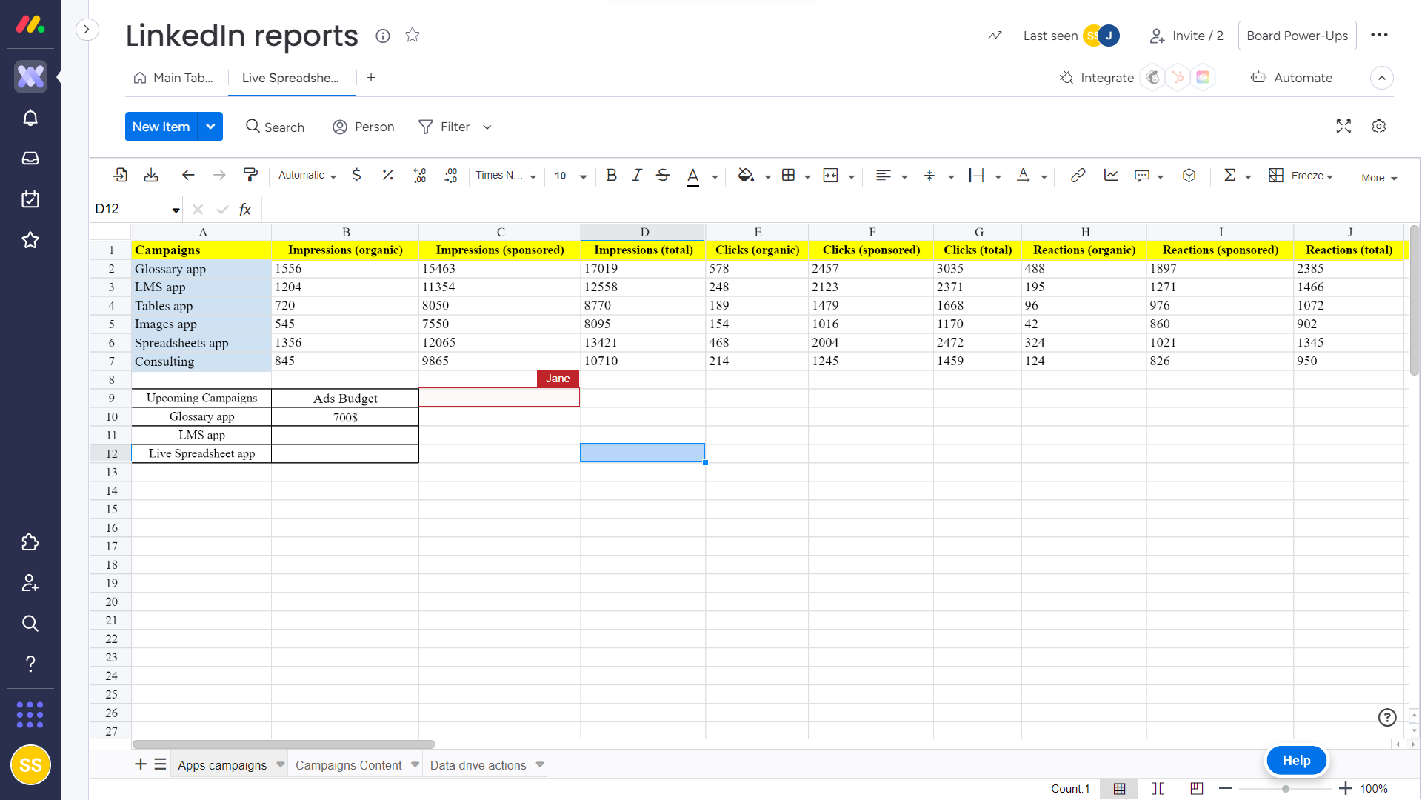Click the paint format brush icon
The height and width of the screenshot is (800, 1422).
pos(250,176)
